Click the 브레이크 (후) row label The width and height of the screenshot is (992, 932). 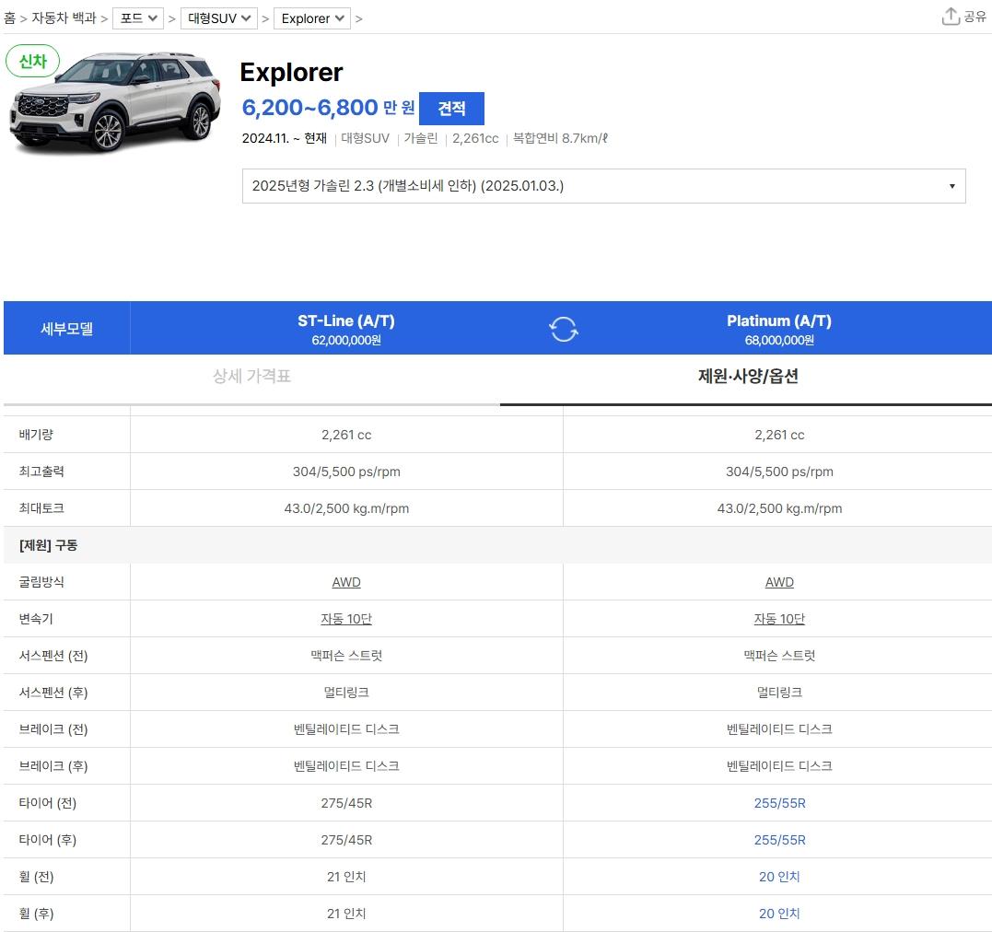pyautogui.click(x=53, y=766)
